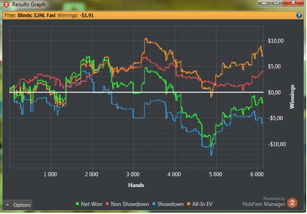Click the -$10,00 axis label

tap(276, 144)
